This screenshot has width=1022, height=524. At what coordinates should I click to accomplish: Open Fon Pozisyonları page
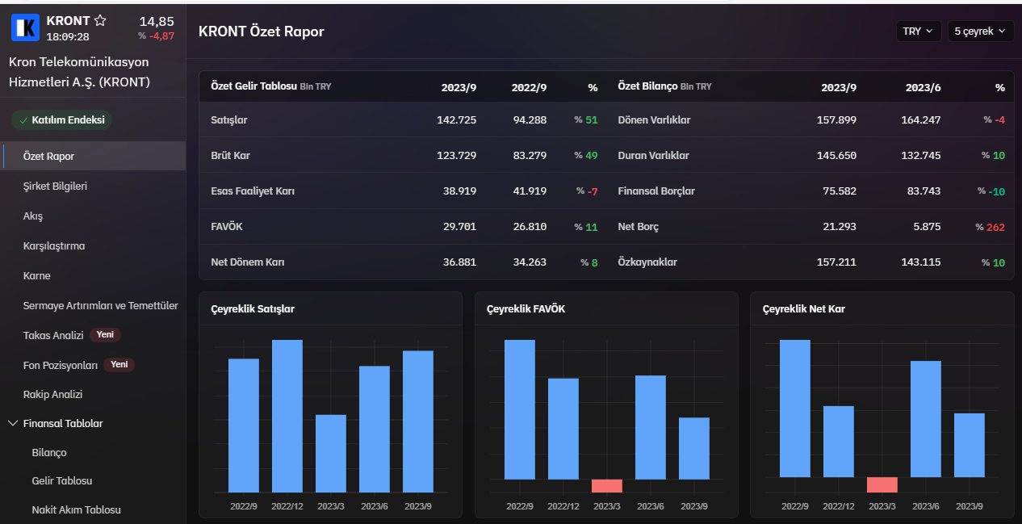(x=61, y=365)
